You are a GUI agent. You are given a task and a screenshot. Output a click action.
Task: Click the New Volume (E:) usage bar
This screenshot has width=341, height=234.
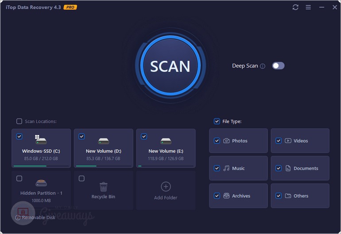point(166,166)
